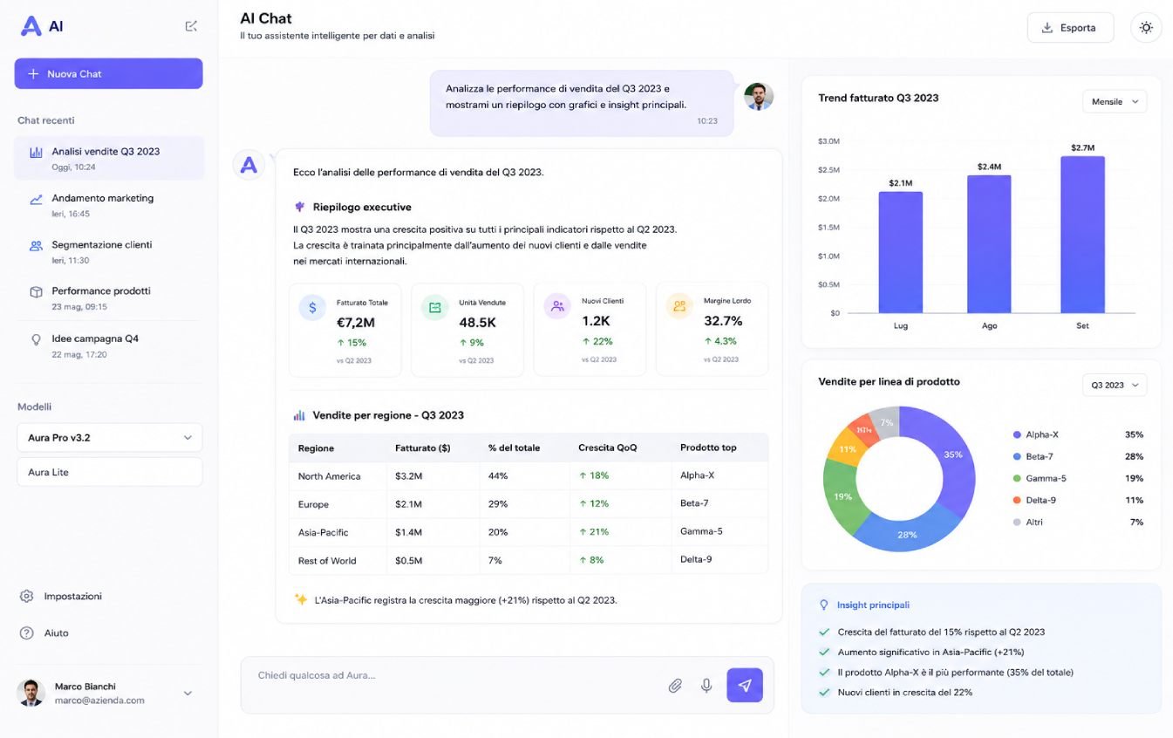Click the Esporta button
The image size is (1173, 738).
point(1070,28)
